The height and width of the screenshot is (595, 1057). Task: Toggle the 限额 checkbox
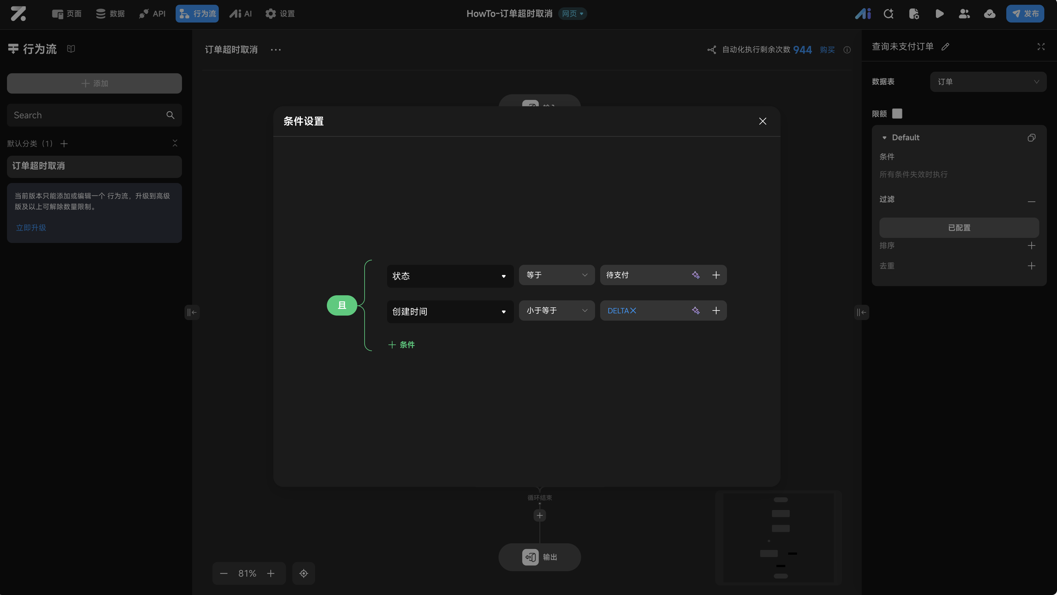click(898, 114)
